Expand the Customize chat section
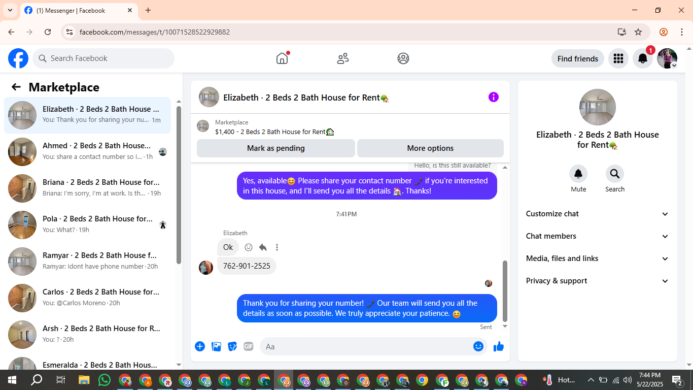Screen dimensions: 693x390 click(598, 214)
